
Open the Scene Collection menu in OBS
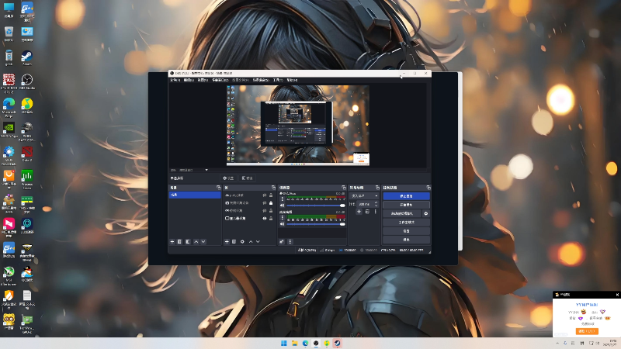(261, 80)
